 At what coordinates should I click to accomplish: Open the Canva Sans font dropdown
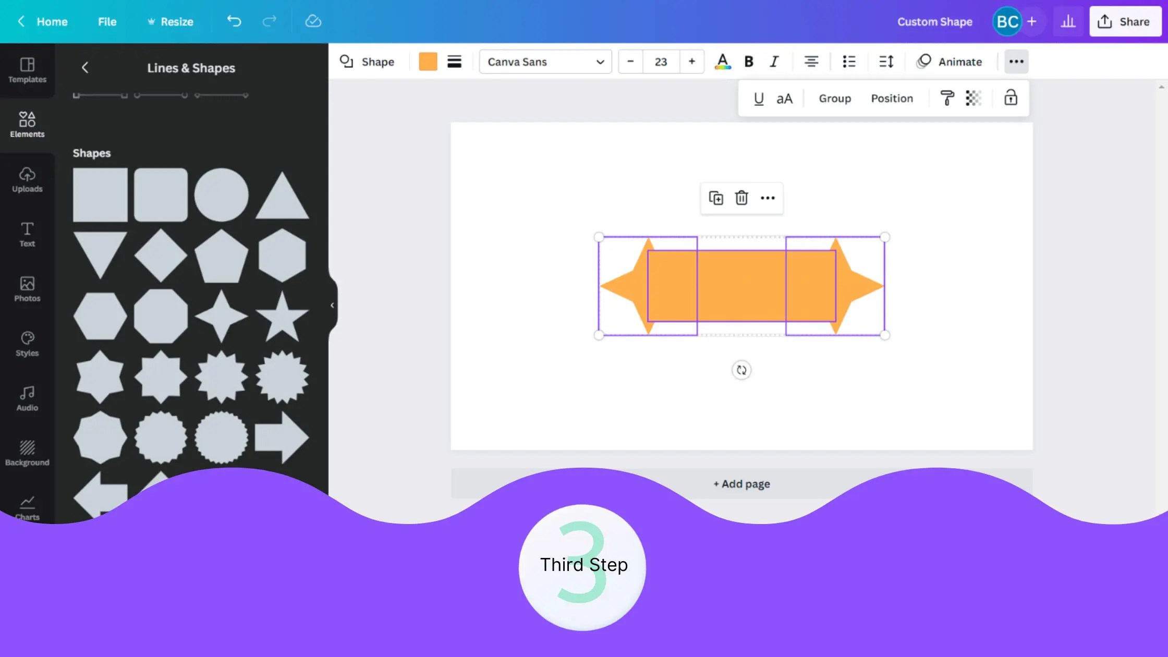(544, 62)
